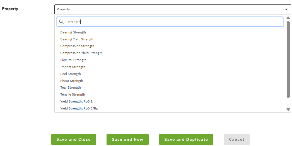Click the scrollbar up arrow
Screen dimensions: 292x146
(288, 18)
